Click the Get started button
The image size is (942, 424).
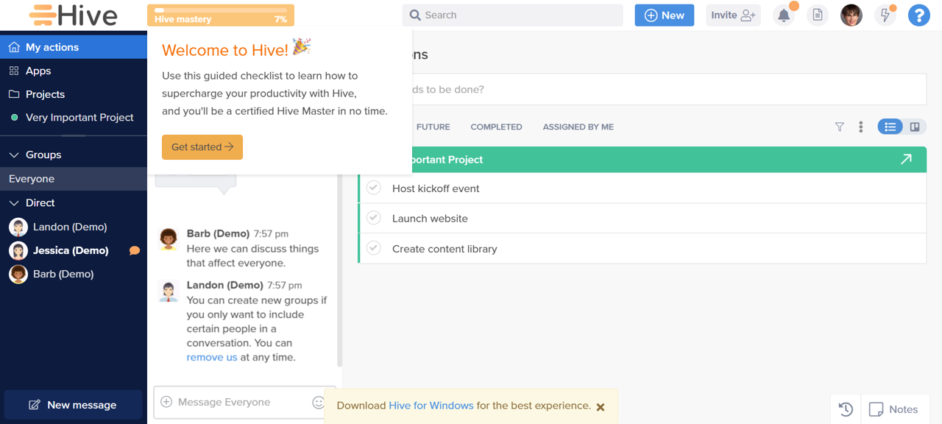202,147
